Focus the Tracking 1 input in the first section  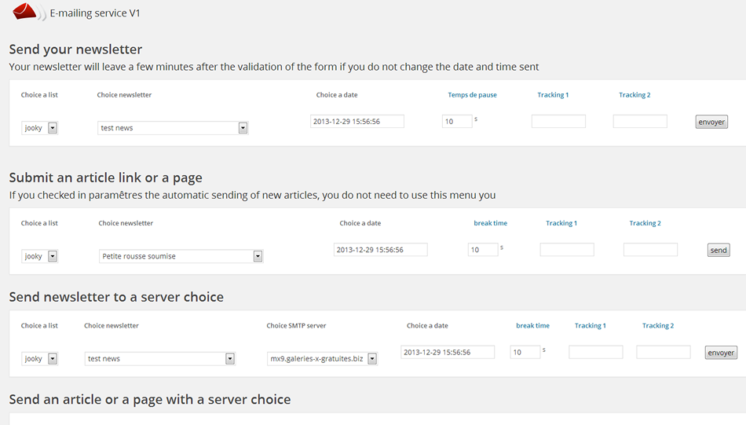[x=558, y=121]
